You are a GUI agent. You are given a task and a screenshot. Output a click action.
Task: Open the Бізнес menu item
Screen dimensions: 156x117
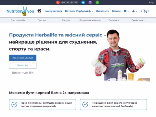pos(116,11)
